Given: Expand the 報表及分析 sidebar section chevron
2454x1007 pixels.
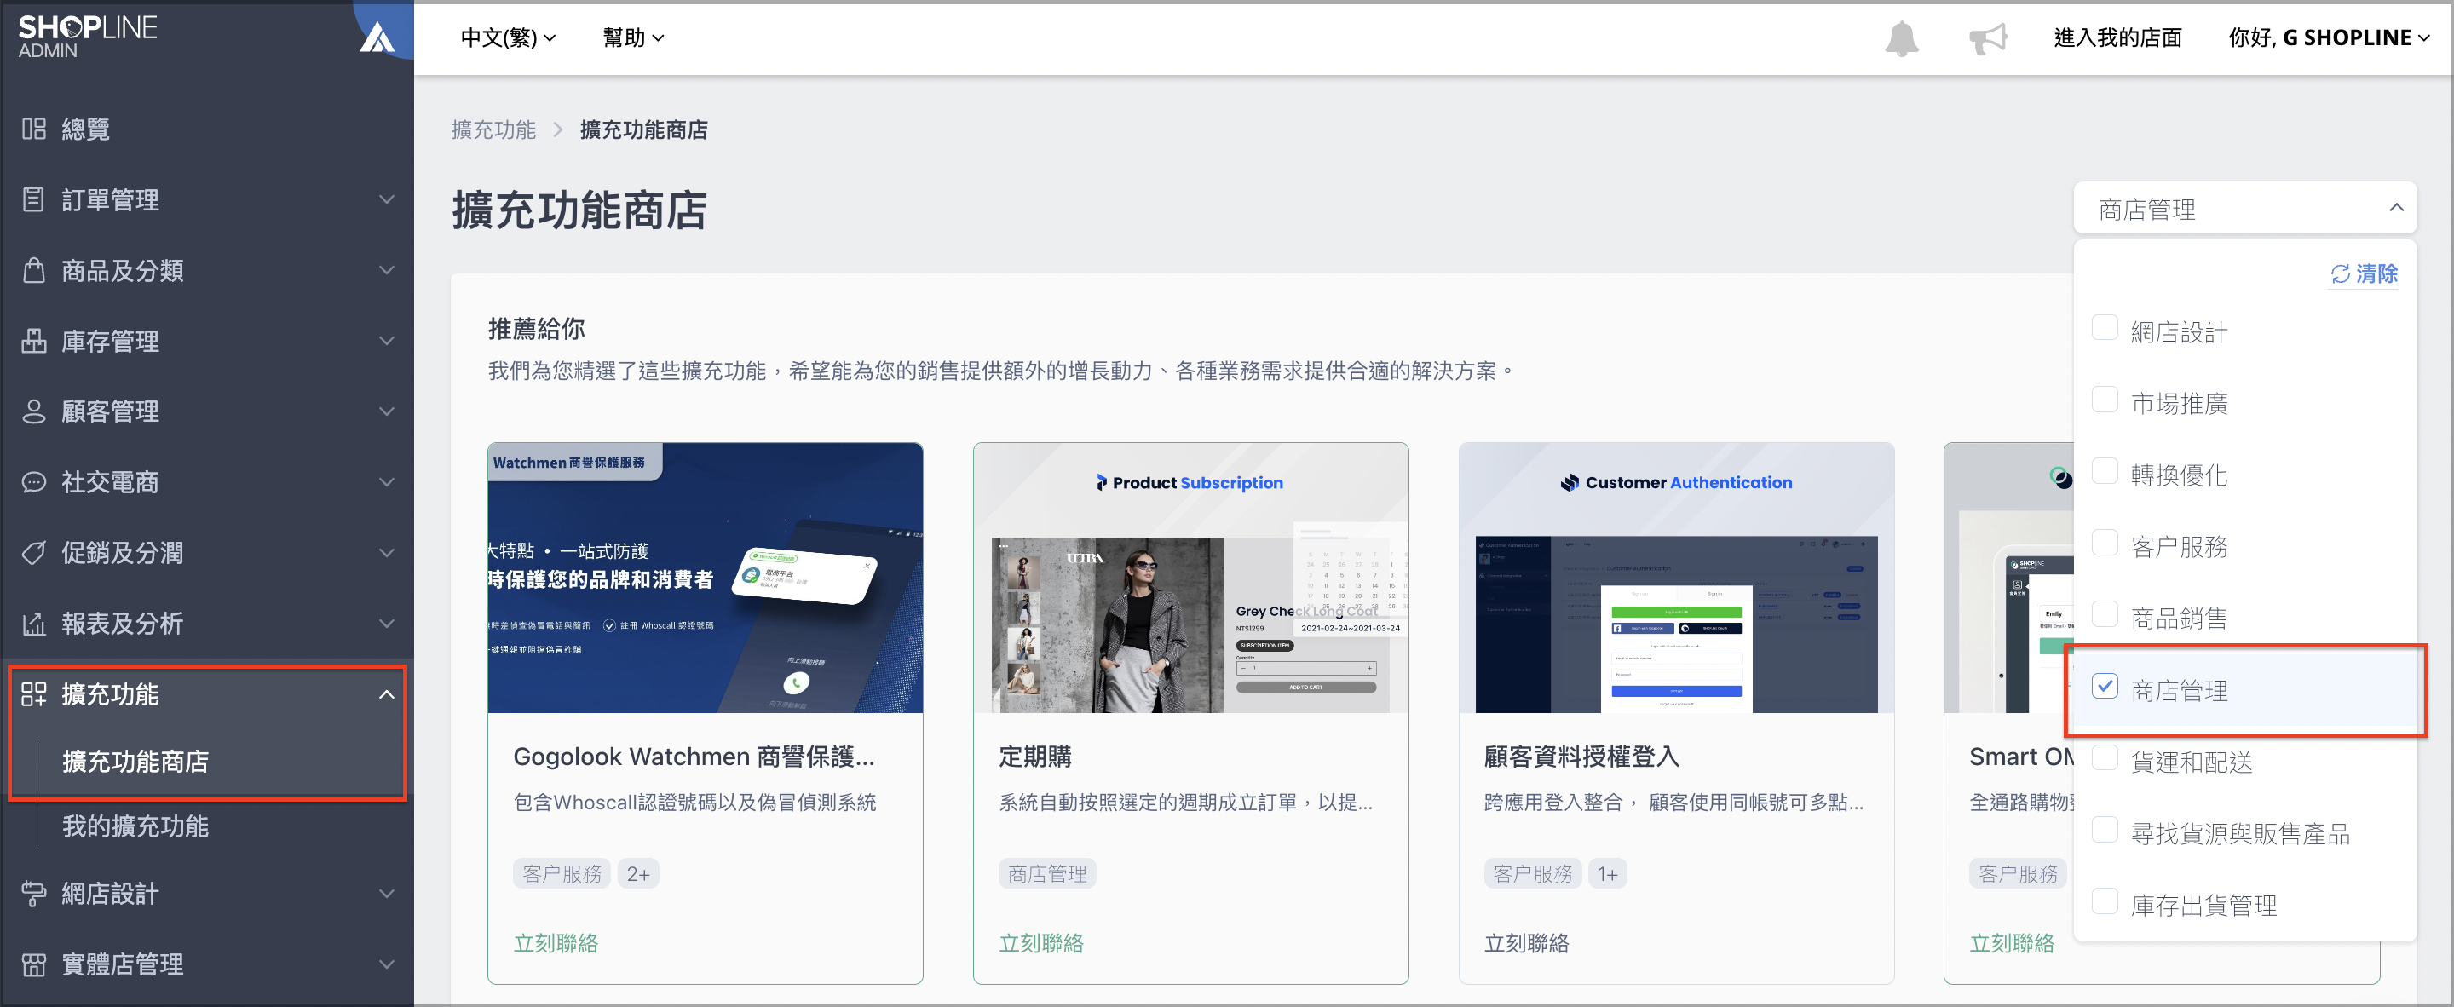Looking at the screenshot, I should (386, 623).
